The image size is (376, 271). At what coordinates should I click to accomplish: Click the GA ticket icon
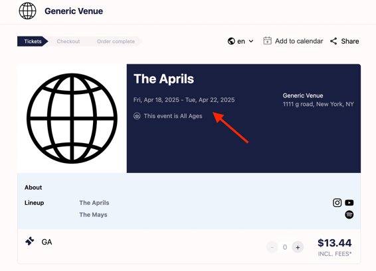pos(30,241)
